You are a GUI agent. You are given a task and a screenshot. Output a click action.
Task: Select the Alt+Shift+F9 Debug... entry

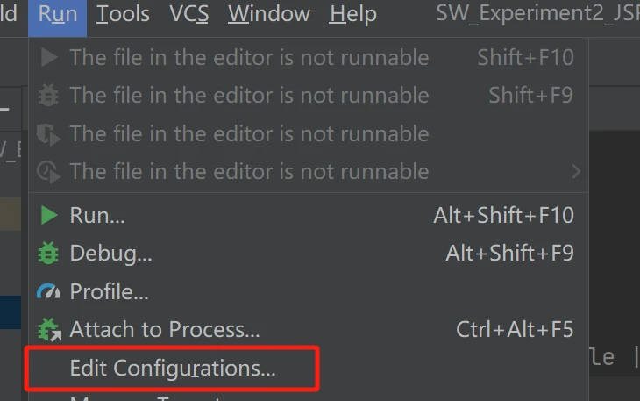point(309,254)
